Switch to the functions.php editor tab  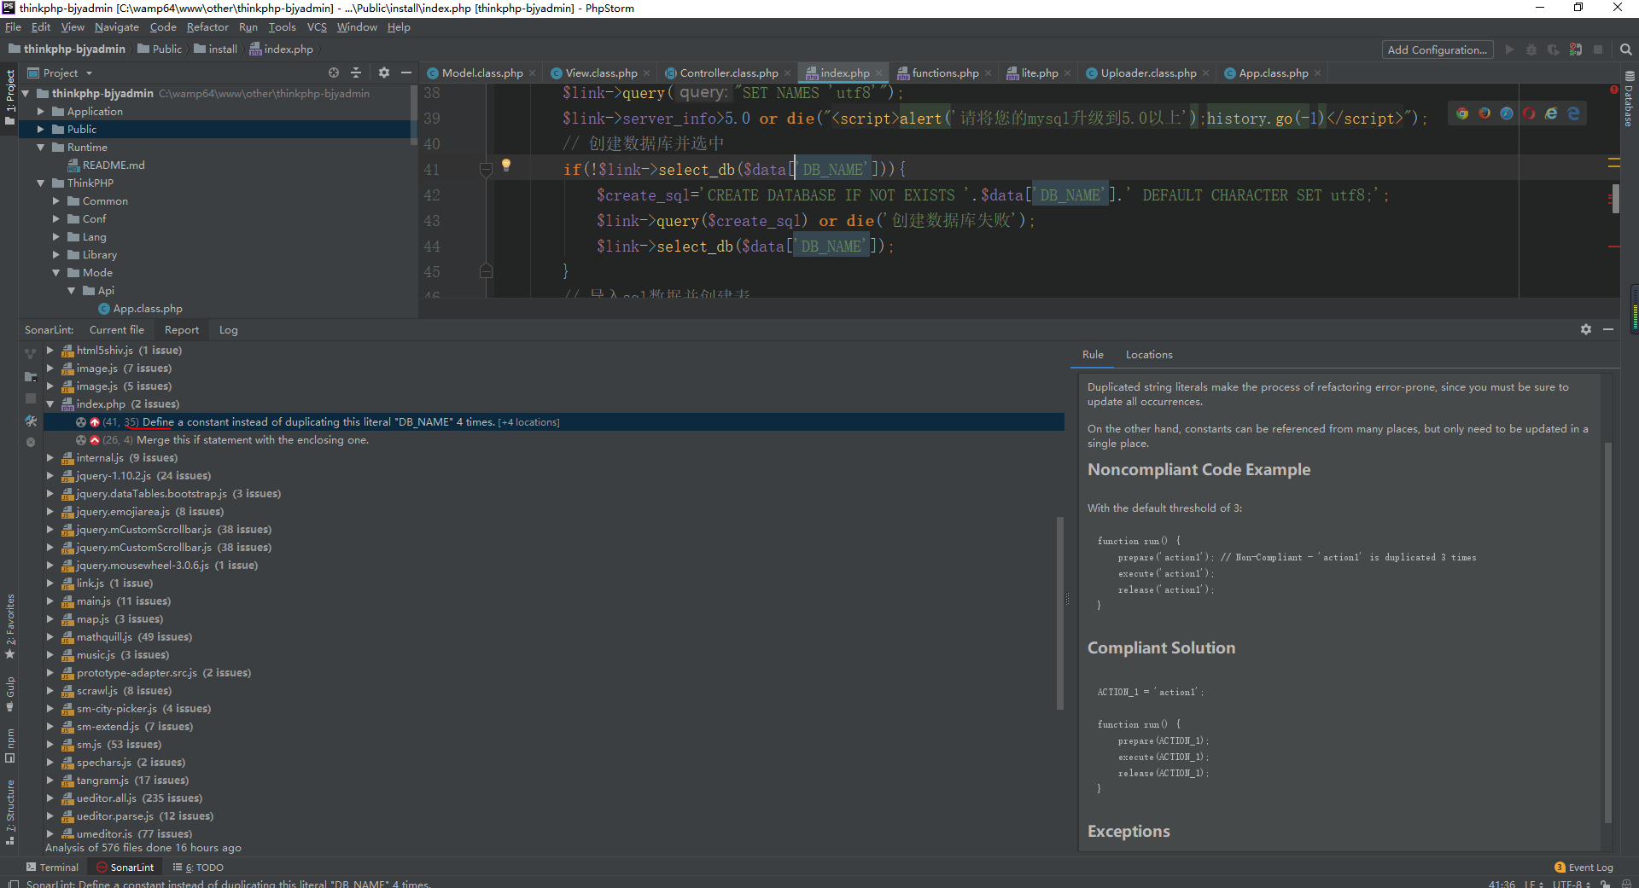click(x=944, y=73)
